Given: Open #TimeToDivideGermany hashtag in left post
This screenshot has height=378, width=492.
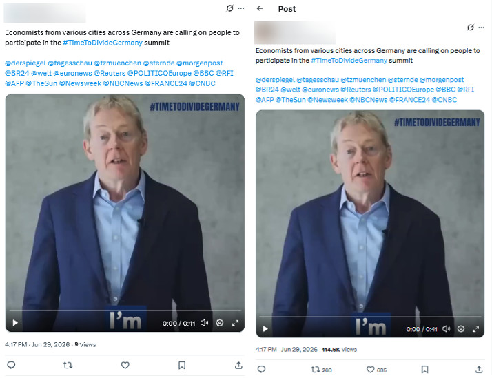Looking at the screenshot, I should pyautogui.click(x=103, y=43).
